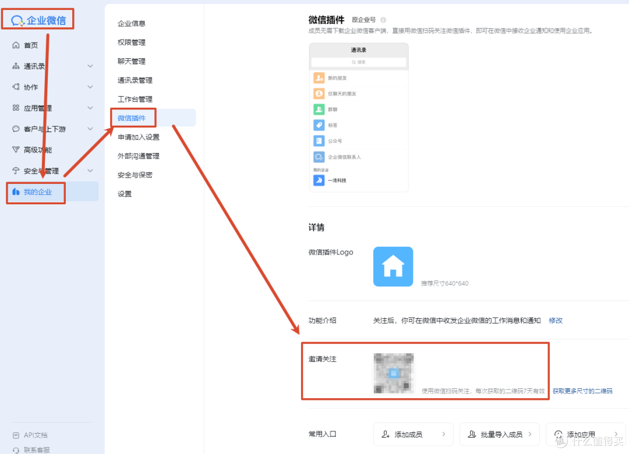Open 设置 in the submenu

click(125, 194)
